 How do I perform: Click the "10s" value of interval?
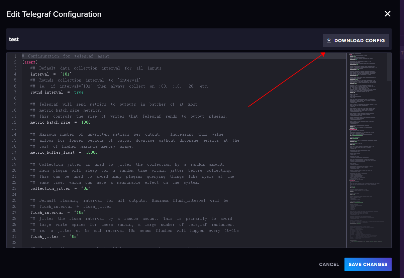[x=66, y=74]
